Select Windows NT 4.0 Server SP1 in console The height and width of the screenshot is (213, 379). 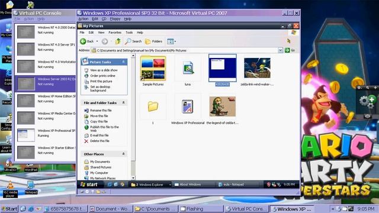46,49
